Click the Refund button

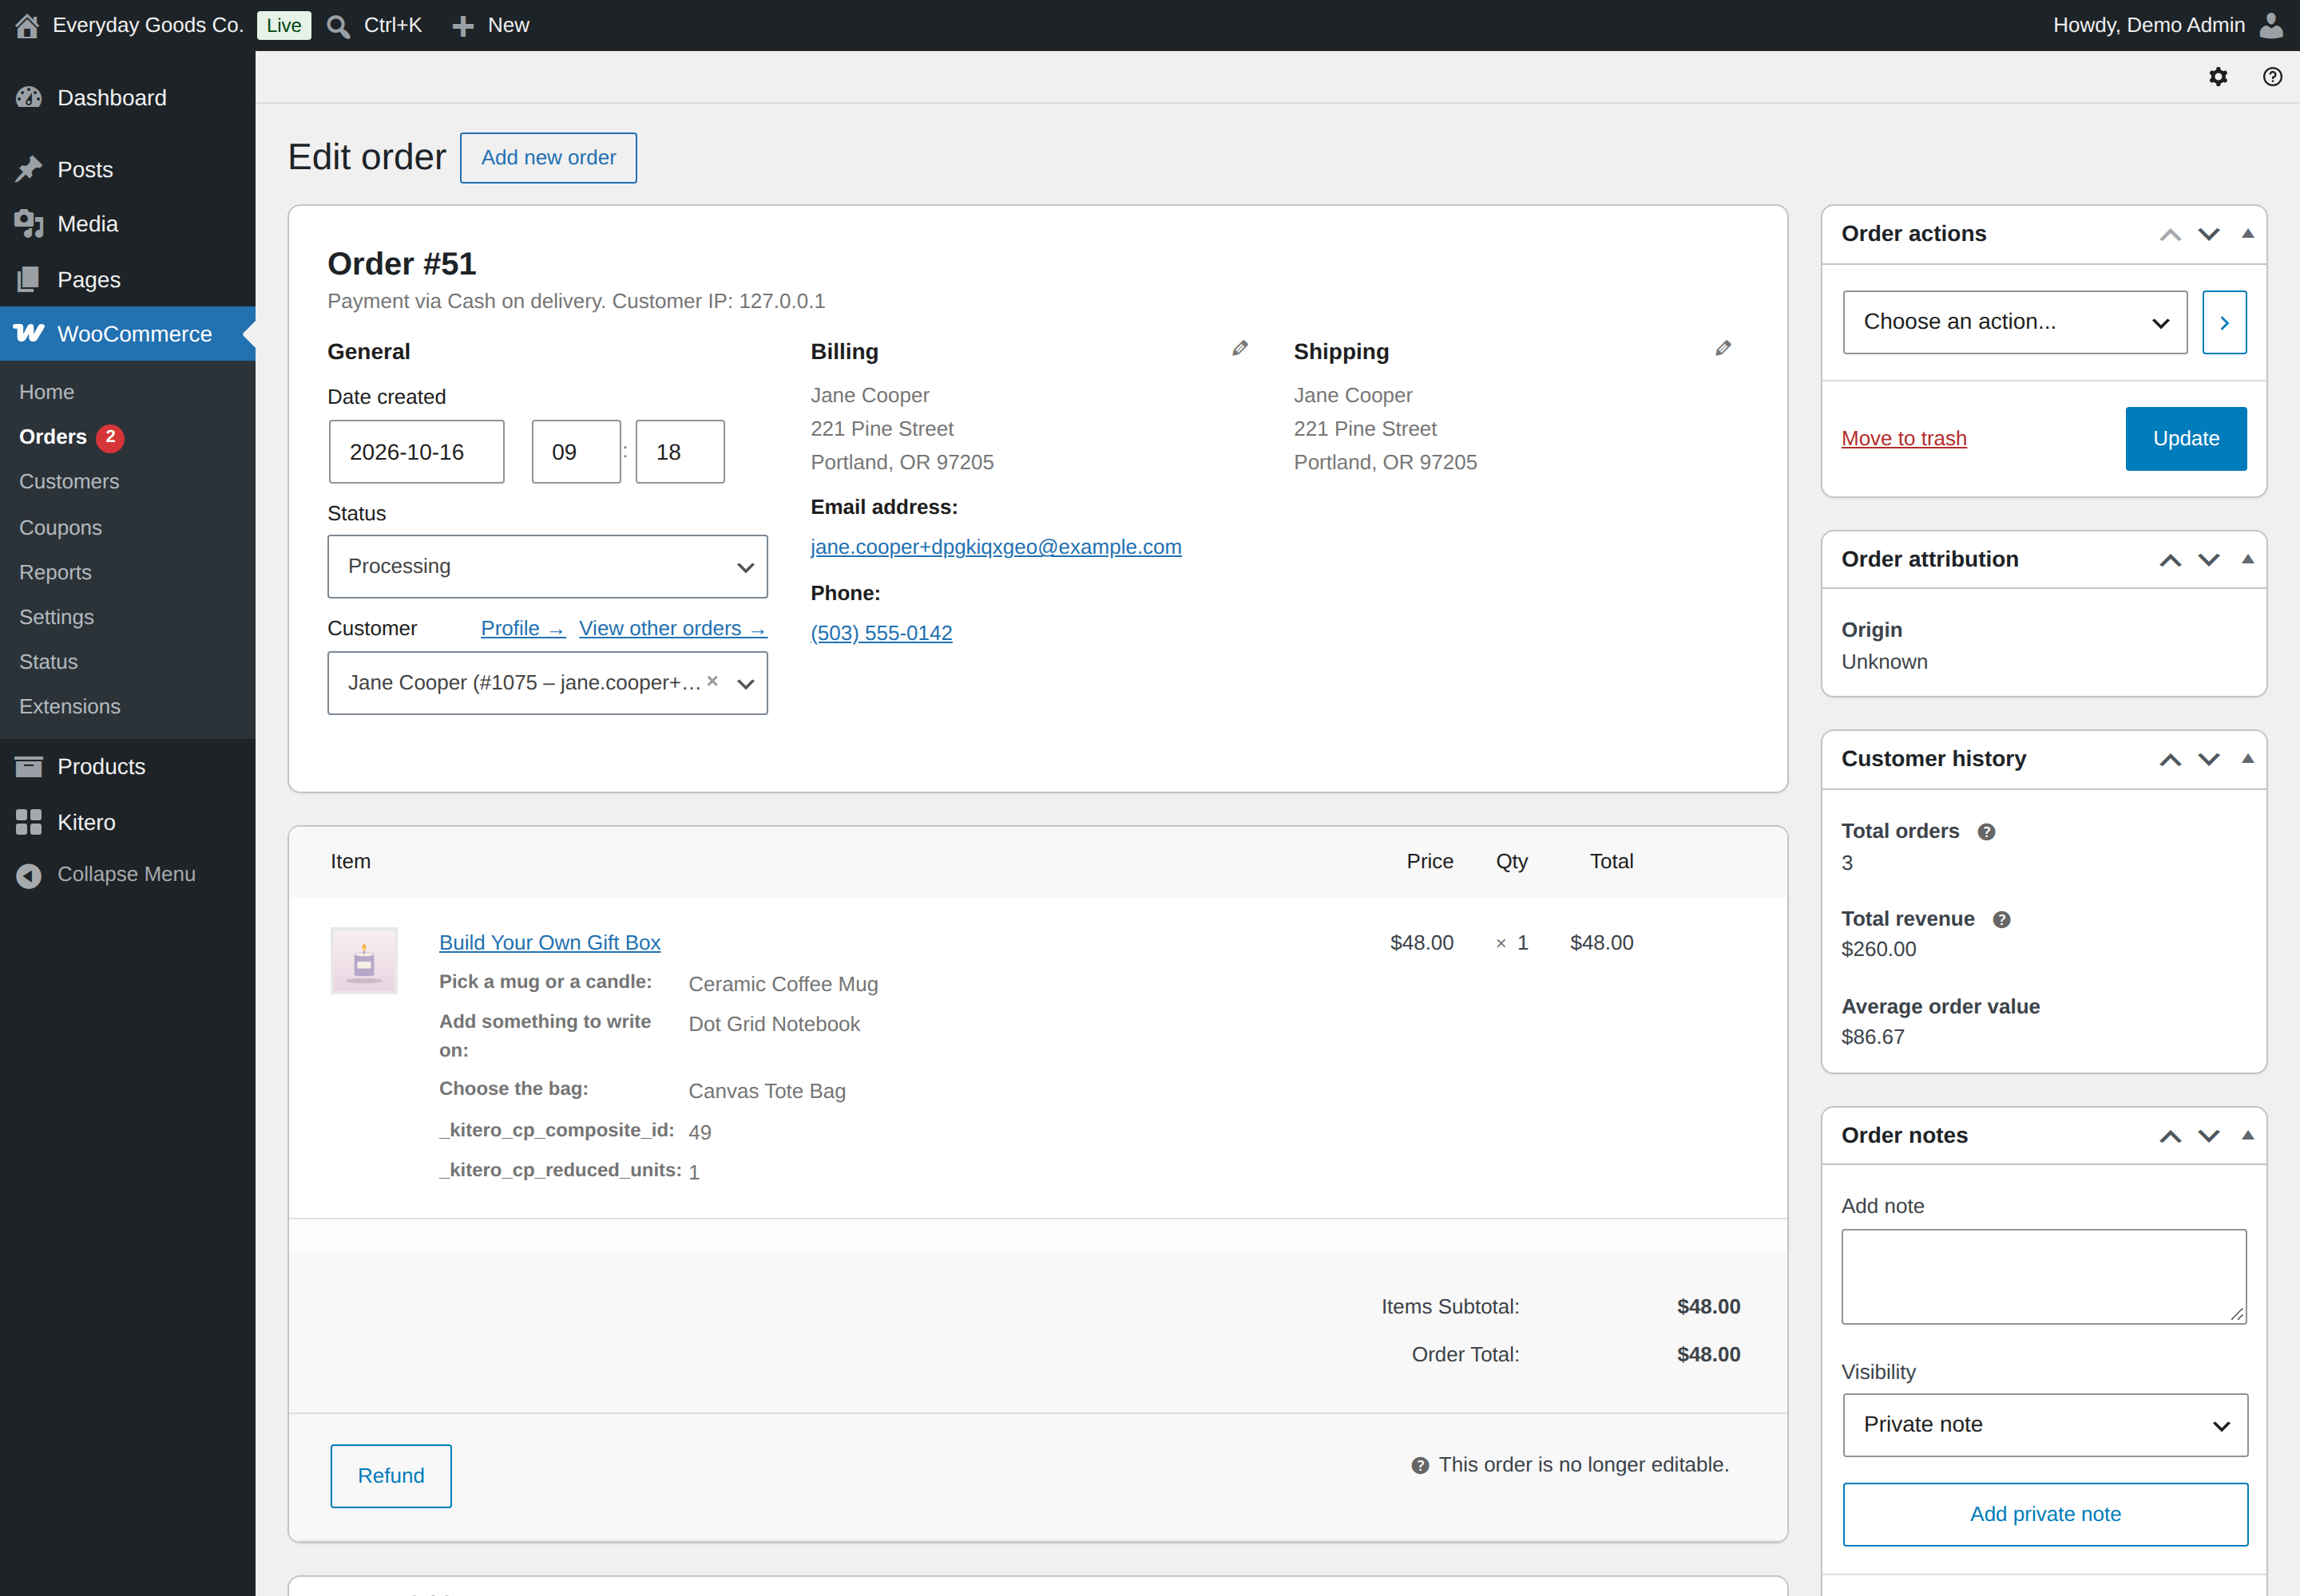pos(391,1476)
